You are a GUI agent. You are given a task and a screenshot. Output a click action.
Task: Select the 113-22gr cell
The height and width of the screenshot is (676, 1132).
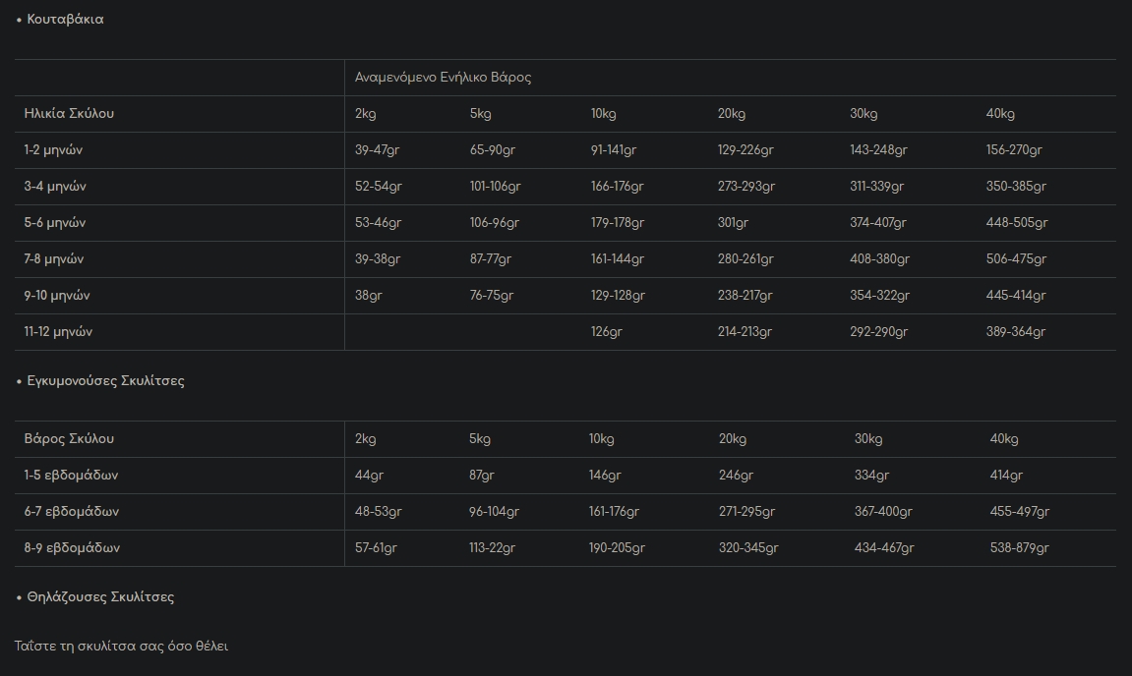(x=492, y=548)
